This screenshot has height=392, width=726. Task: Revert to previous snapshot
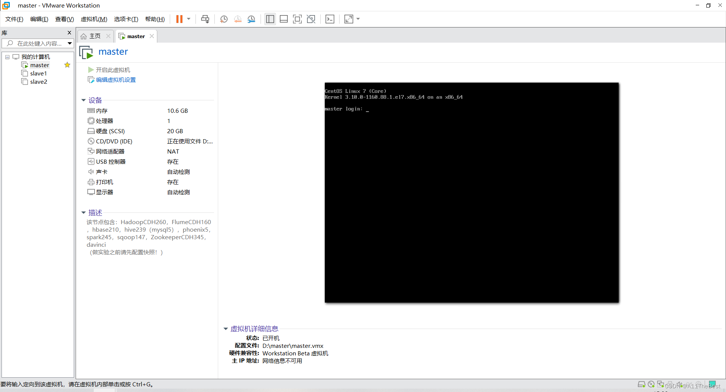pos(237,19)
